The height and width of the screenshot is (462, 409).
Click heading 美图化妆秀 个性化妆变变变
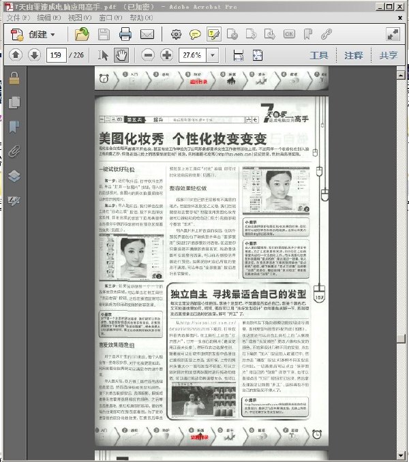point(183,138)
